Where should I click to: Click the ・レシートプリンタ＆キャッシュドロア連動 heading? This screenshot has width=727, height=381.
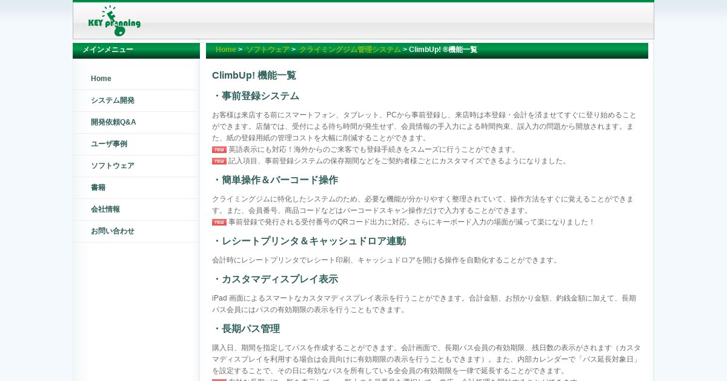tap(309, 241)
